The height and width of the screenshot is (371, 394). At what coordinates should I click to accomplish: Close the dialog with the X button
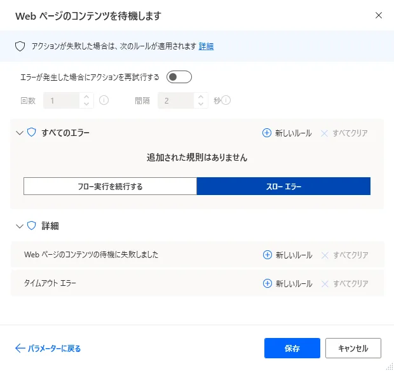coord(379,15)
